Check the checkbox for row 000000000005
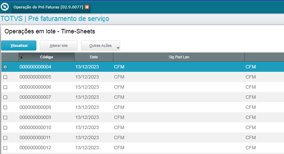The image size is (284, 154). 5,77
